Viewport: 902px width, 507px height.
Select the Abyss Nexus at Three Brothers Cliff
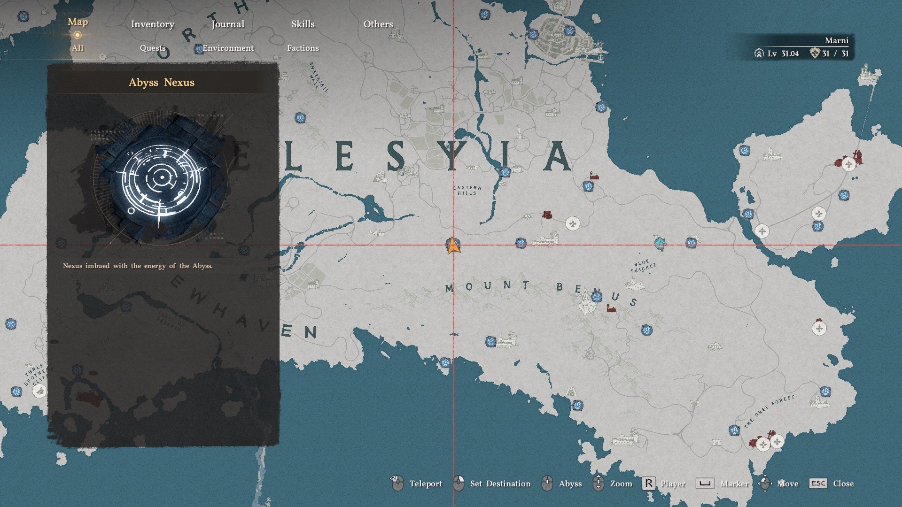coord(16,392)
